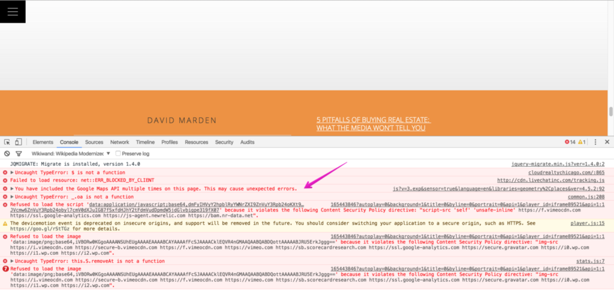Screen dimensions: 614x290
Task: Open the Resources tab
Action: [196, 142]
